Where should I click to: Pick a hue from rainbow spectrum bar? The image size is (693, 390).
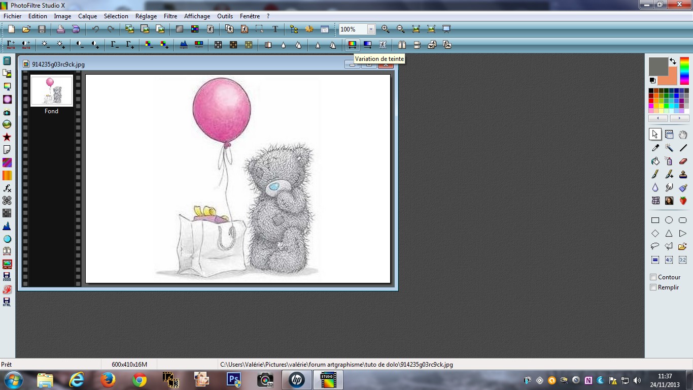point(684,71)
